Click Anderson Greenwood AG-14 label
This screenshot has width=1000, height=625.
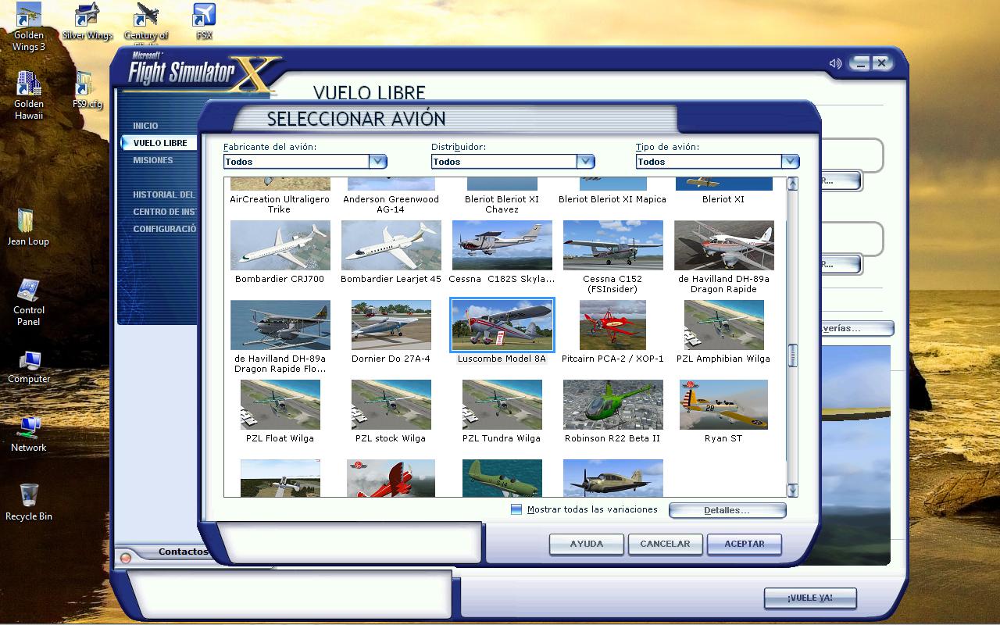391,204
